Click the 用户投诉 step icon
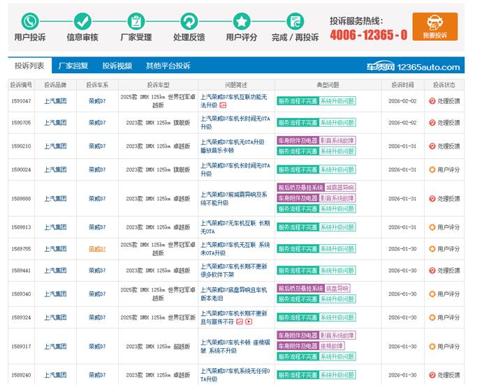 coord(30,21)
